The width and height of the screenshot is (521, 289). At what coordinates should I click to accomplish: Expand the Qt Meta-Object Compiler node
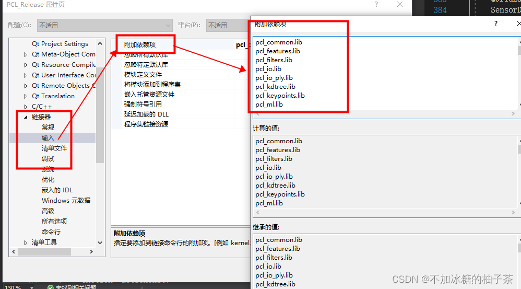click(26, 54)
